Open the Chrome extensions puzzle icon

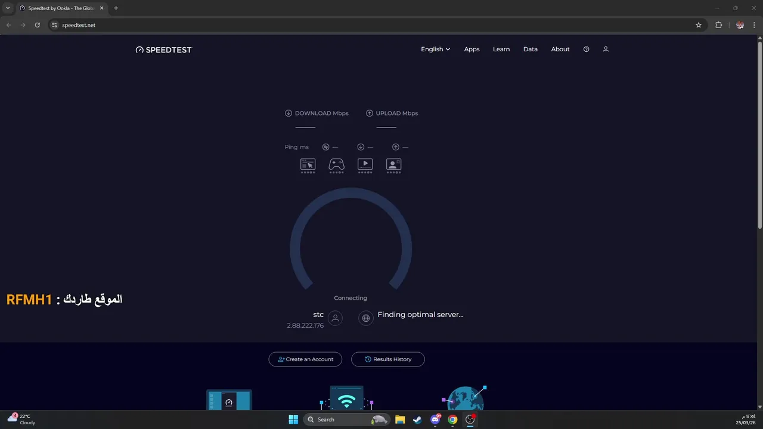[x=718, y=25]
